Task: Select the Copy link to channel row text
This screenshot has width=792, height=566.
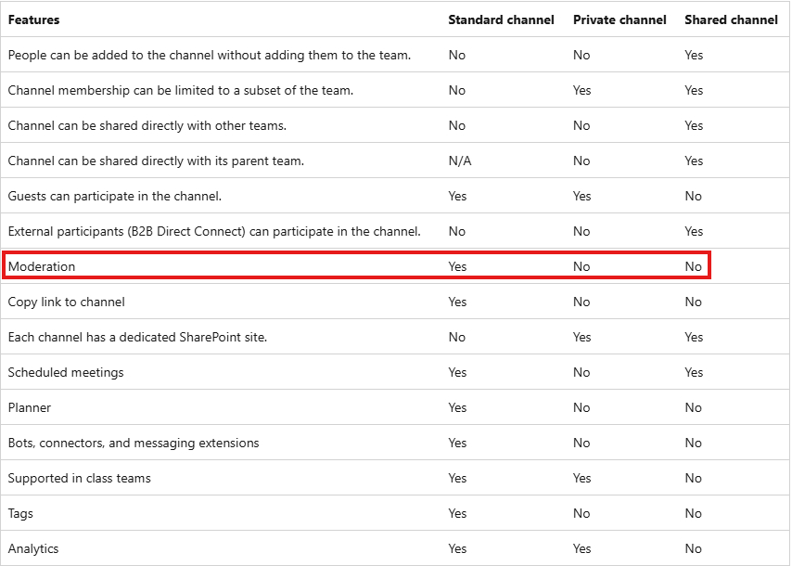Action: 66,302
